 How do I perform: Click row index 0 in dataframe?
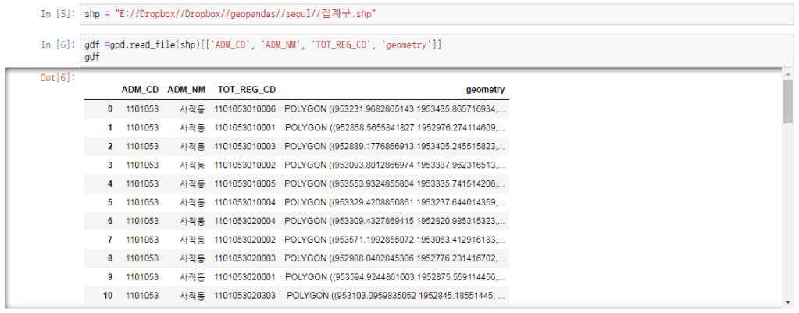coord(110,109)
